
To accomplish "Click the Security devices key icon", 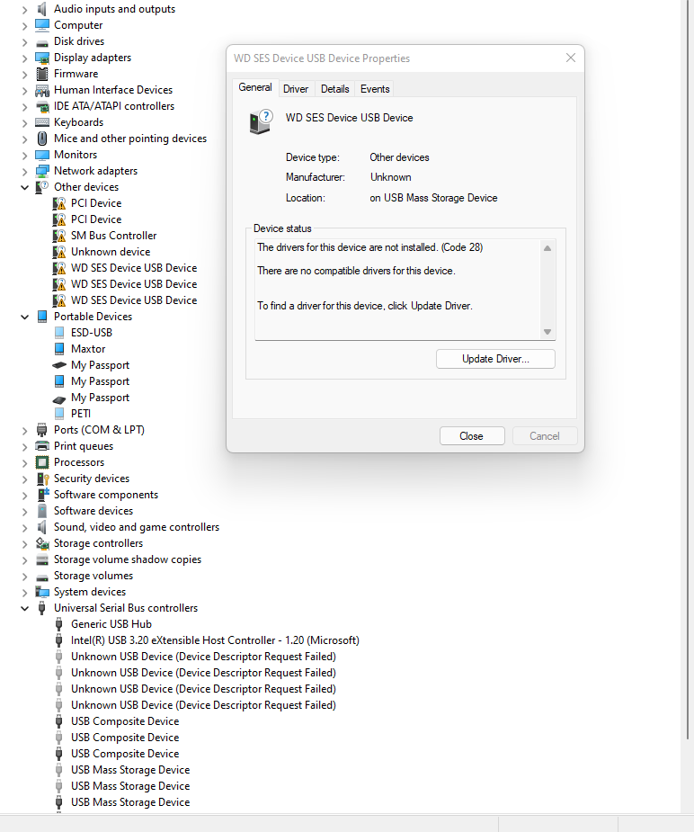I will click(42, 479).
